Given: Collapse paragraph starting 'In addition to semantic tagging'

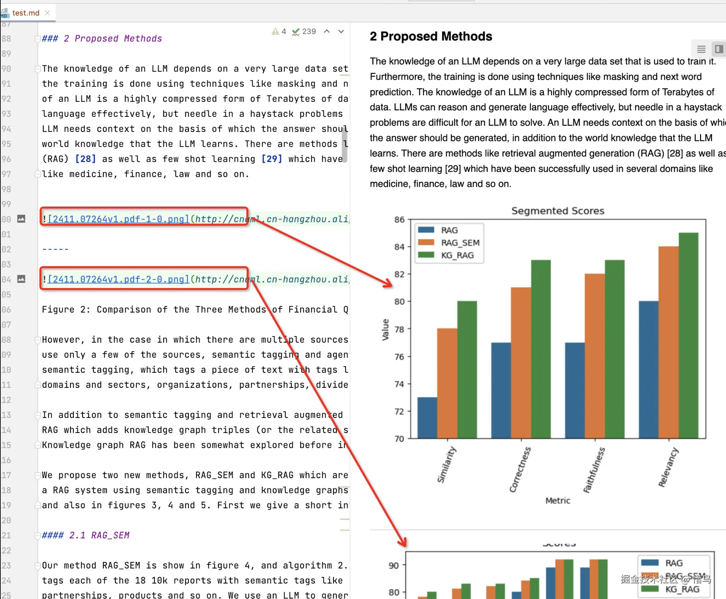Looking at the screenshot, I should [37, 415].
